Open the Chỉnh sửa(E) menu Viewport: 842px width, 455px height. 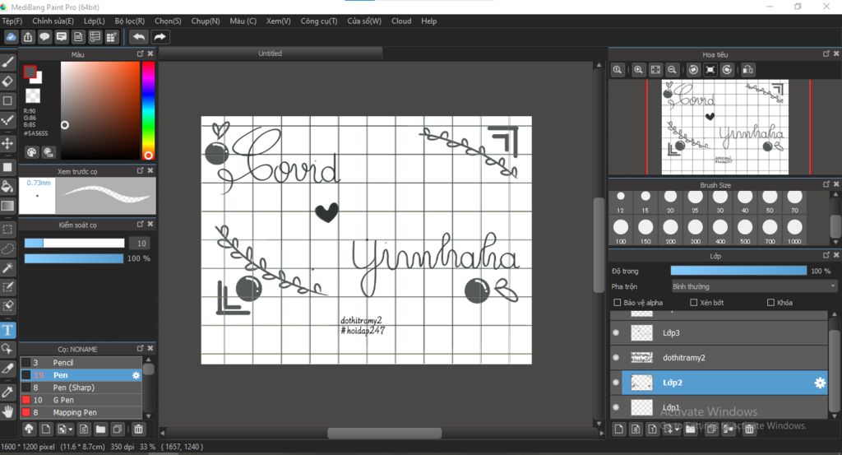[x=53, y=21]
